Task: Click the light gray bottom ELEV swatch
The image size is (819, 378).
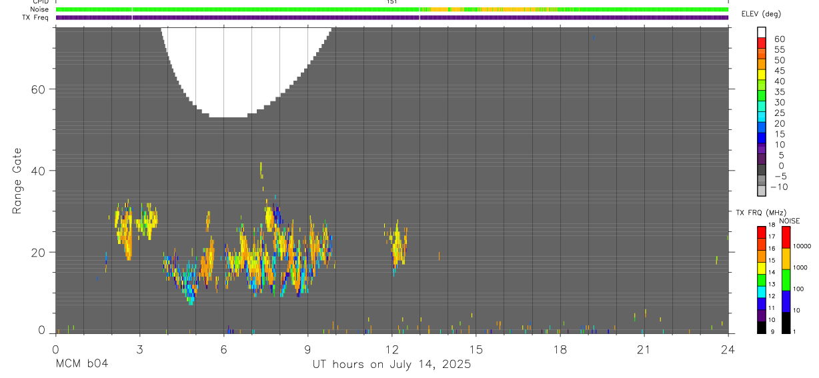Action: [762, 191]
